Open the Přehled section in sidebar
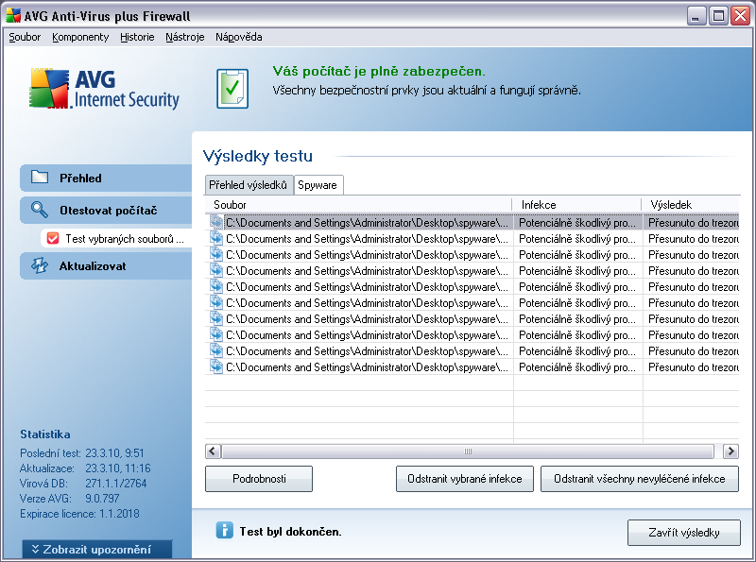 point(106,178)
